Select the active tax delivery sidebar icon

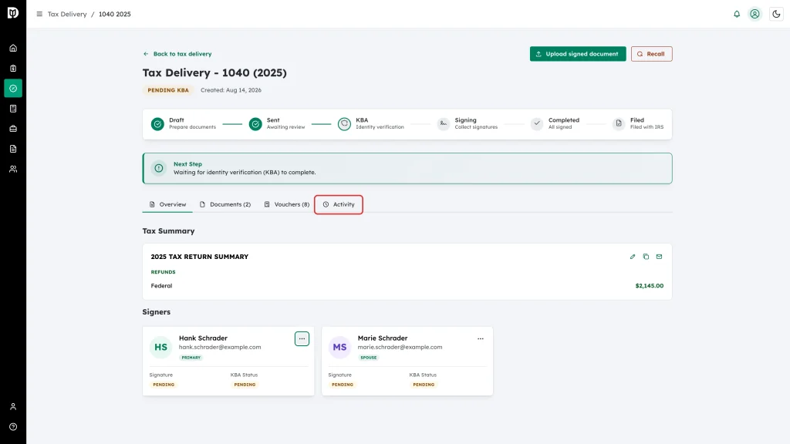tap(13, 89)
